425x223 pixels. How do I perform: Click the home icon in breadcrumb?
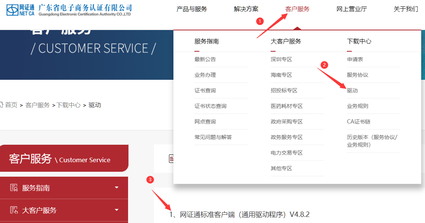pyautogui.click(x=1, y=105)
